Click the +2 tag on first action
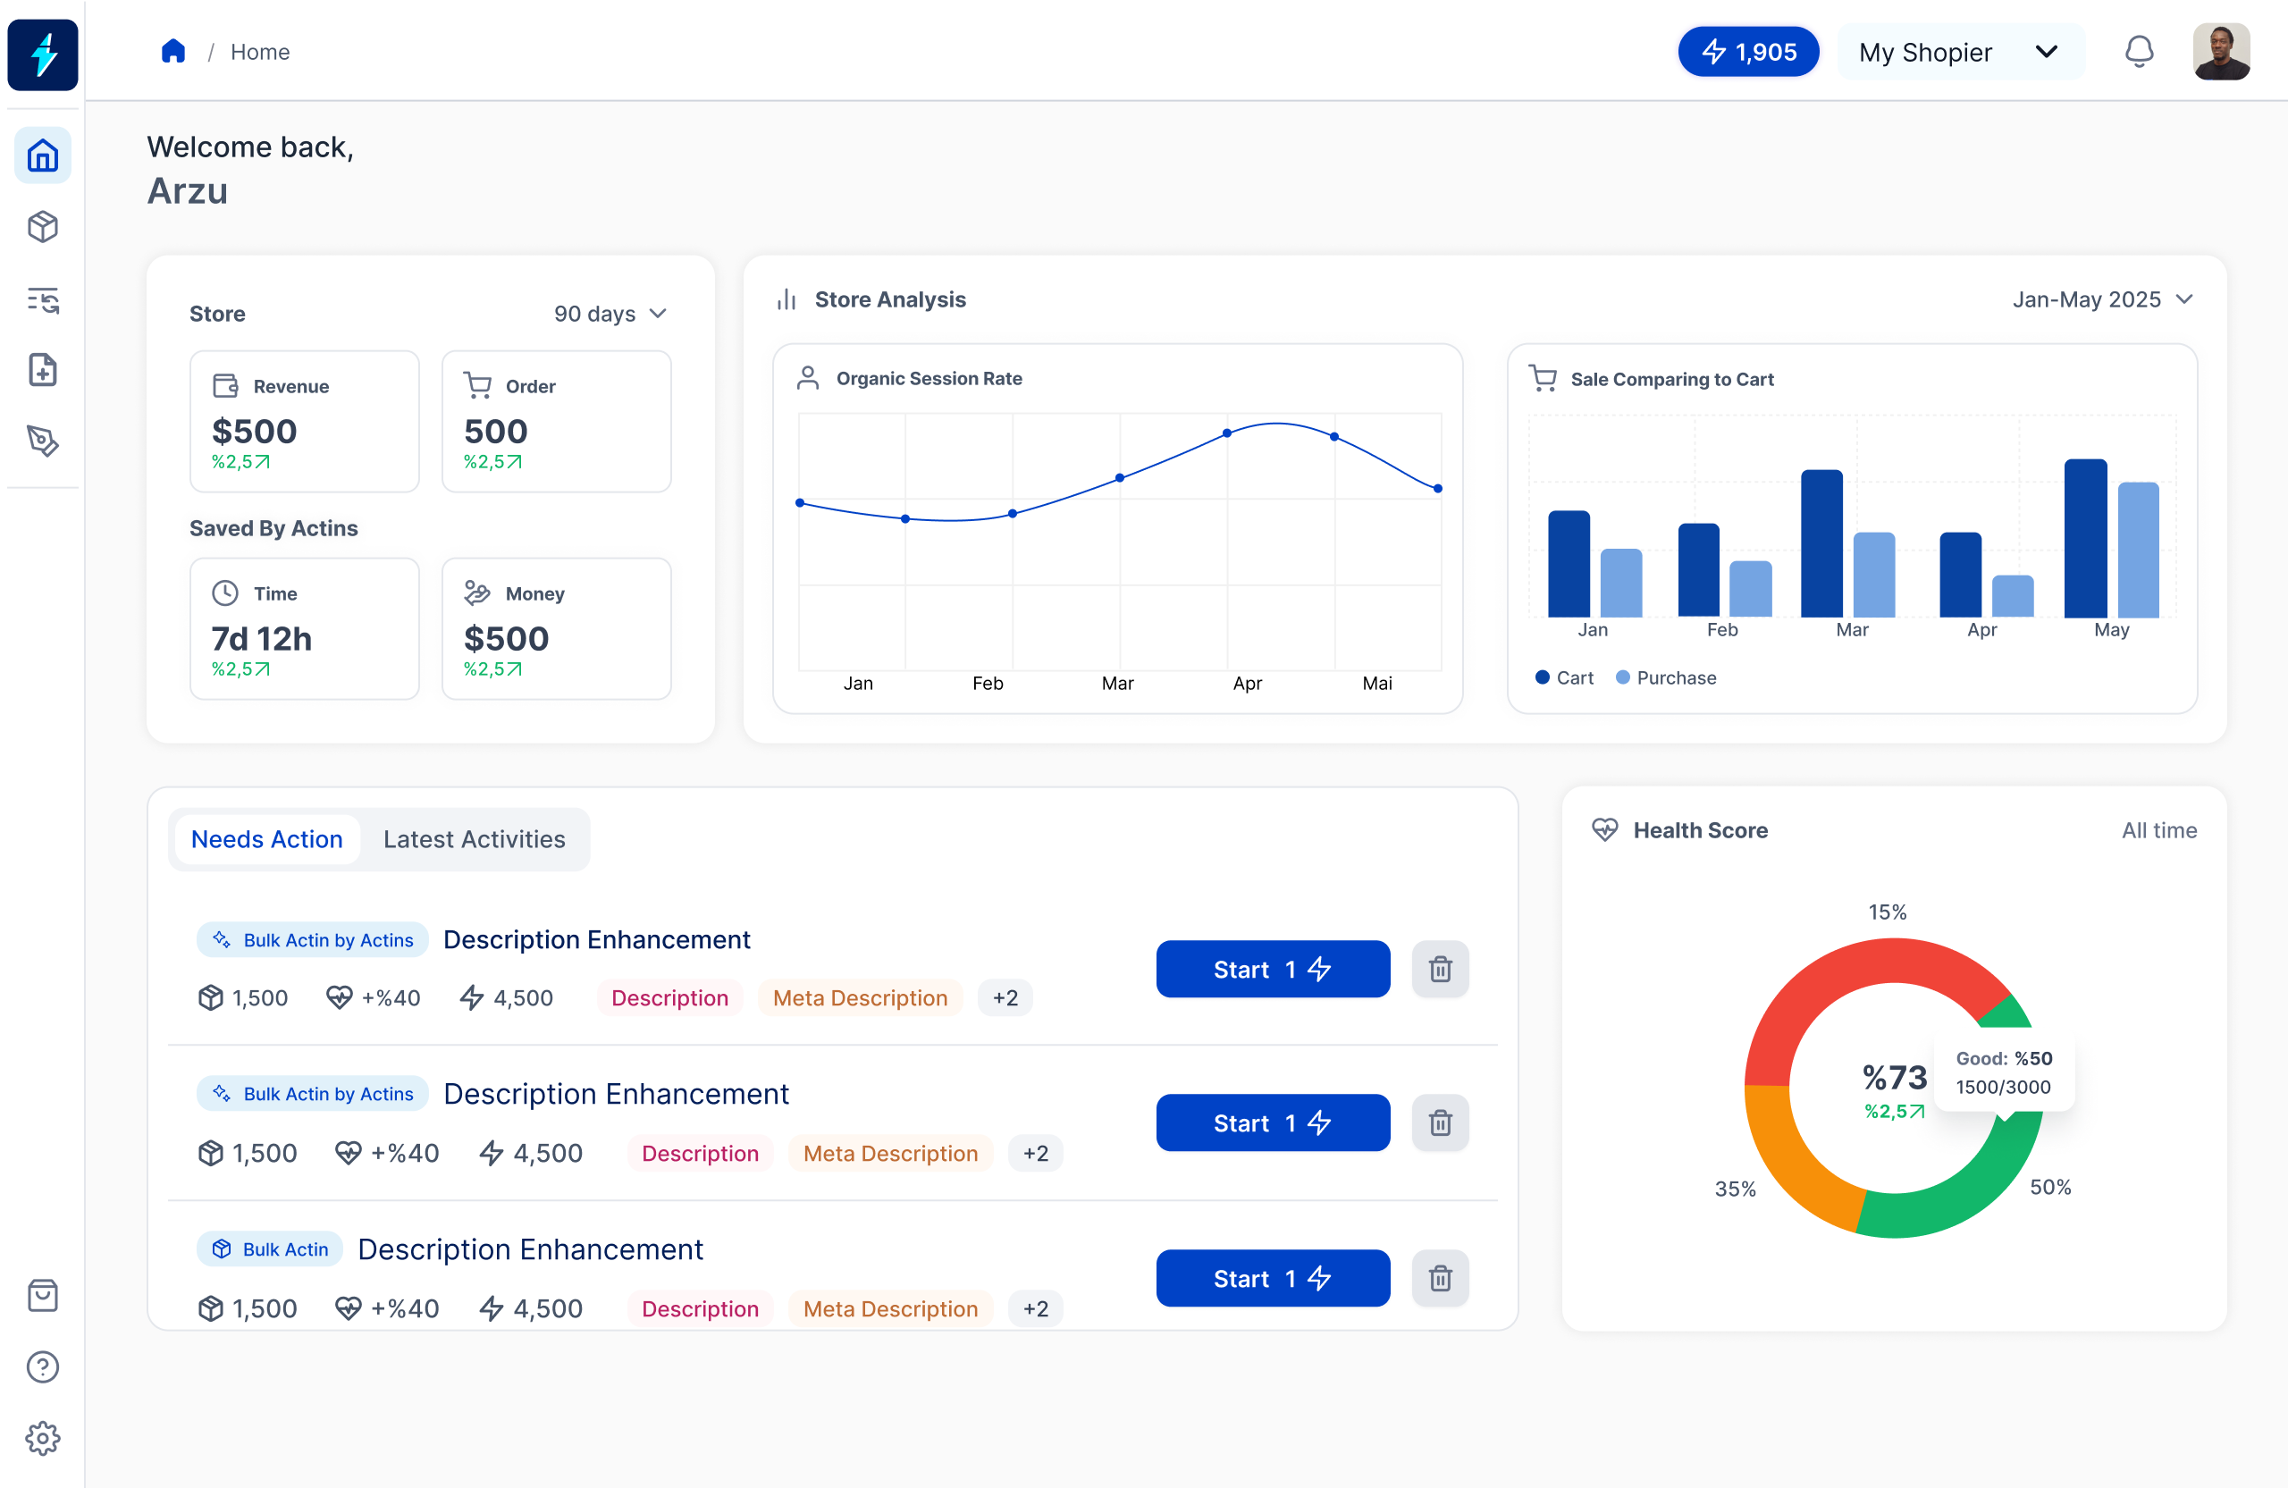Viewport: 2288px width, 1488px height. pos(1005,997)
